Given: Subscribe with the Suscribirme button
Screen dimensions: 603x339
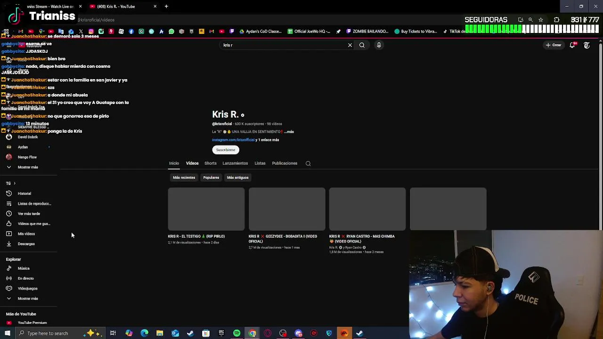Looking at the screenshot, I should click(x=226, y=150).
